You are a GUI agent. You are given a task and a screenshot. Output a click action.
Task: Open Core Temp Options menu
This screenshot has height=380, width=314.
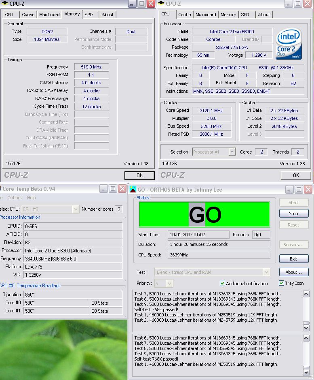tap(15, 198)
